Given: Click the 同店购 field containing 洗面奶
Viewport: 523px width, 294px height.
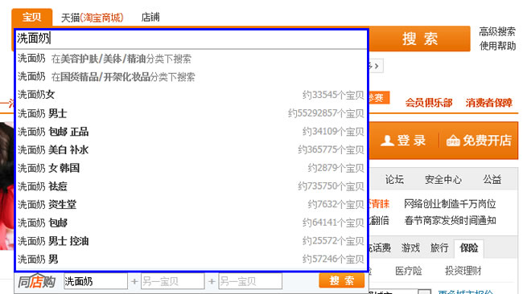Looking at the screenshot, I should click(x=96, y=282).
